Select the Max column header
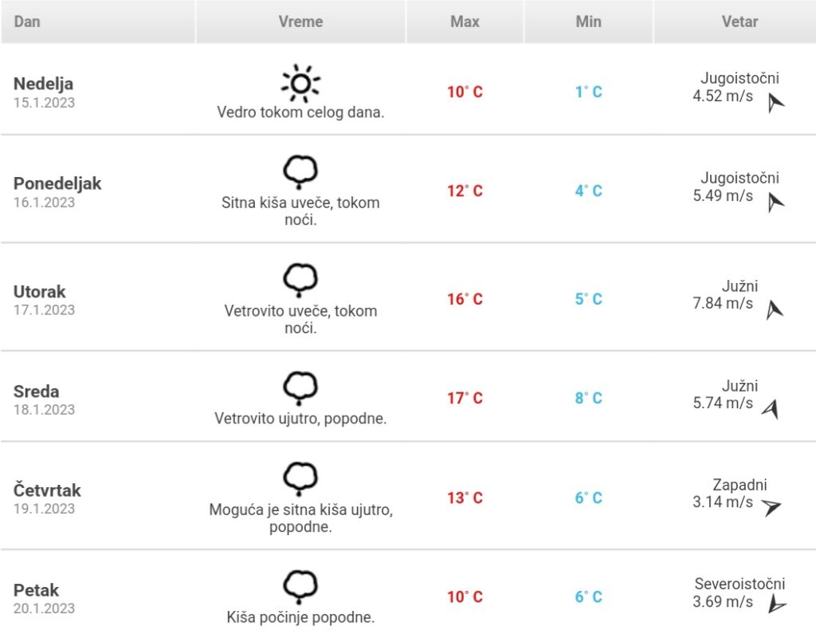Screen dimensions: 816x638 tap(465, 22)
